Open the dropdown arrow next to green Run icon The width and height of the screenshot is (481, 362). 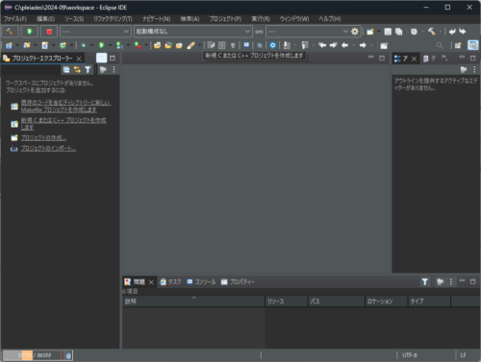[110, 45]
